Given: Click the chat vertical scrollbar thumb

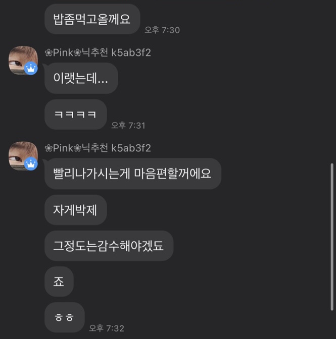Looking at the screenshot, I should click(332, 237).
